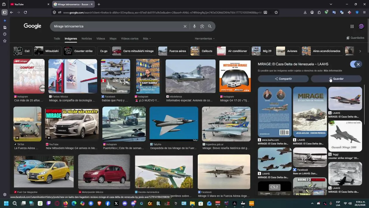This screenshot has height=208, width=369.
Task: Follow the Más información copyright link
Action: pyautogui.click(x=333, y=70)
